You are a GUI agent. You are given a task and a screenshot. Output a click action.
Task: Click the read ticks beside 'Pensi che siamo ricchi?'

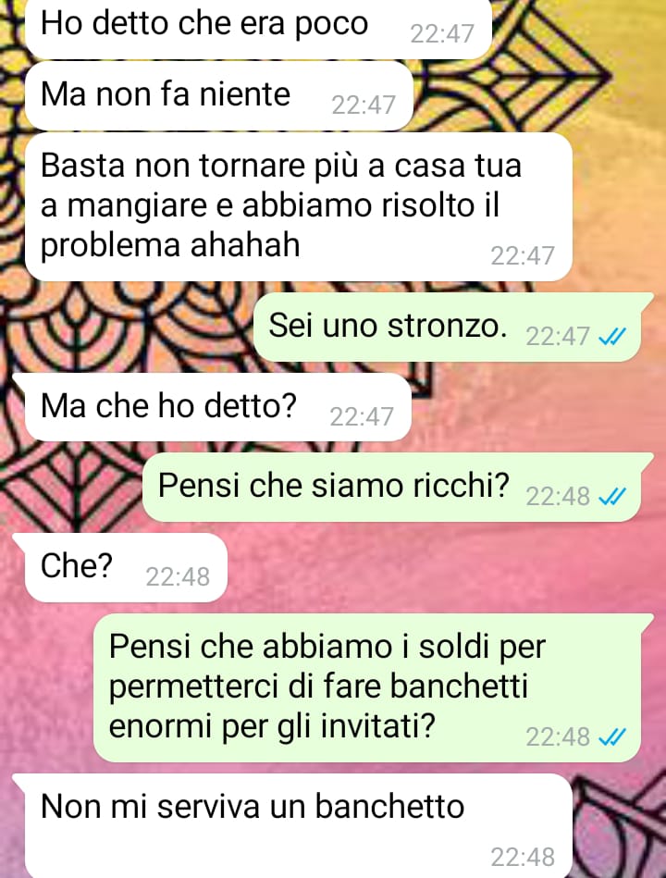(611, 496)
